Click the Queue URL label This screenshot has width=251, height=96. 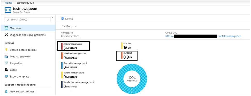coord(171,33)
